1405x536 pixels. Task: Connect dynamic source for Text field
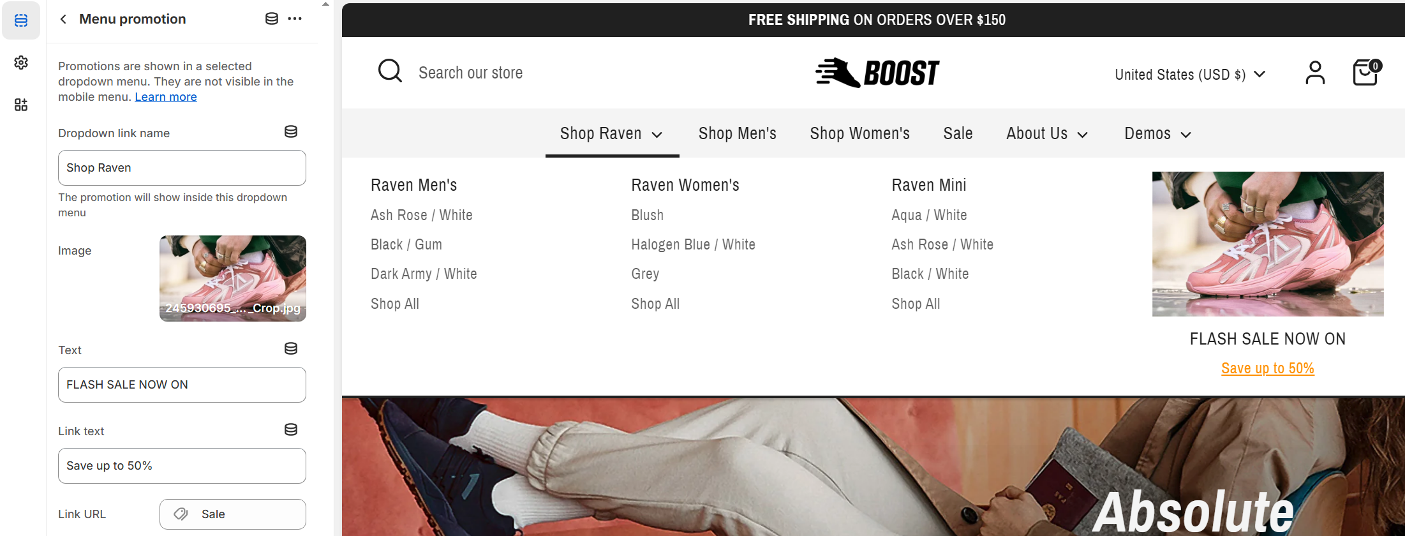[x=291, y=348]
